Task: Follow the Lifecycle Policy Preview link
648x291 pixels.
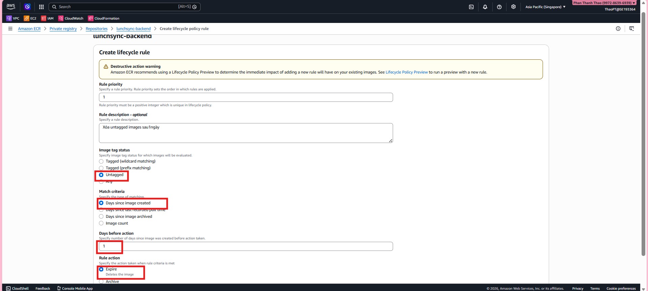Action: pos(406,72)
